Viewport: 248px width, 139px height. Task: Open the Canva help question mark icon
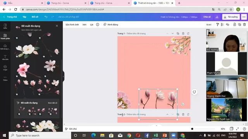(x=245, y=129)
